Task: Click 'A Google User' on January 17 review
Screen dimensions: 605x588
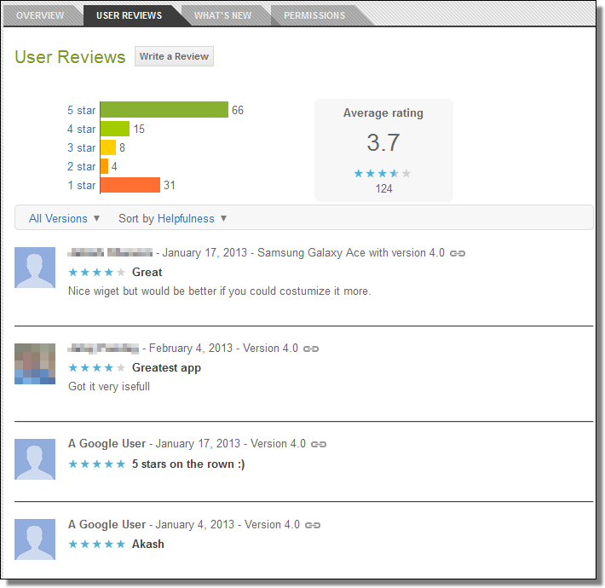Action: (x=107, y=444)
